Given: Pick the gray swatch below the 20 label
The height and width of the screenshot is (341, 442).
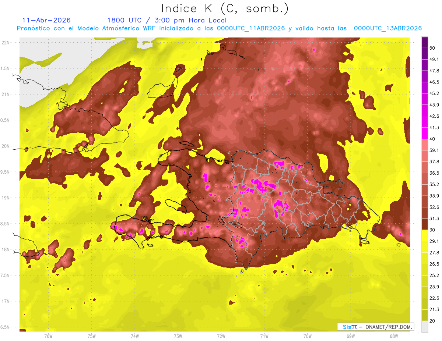Looking at the screenshot, I should [x=425, y=327].
